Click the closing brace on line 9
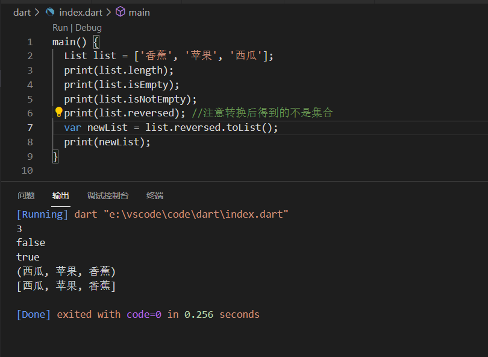Screen dimensions: 488x357 pyautogui.click(x=55, y=156)
